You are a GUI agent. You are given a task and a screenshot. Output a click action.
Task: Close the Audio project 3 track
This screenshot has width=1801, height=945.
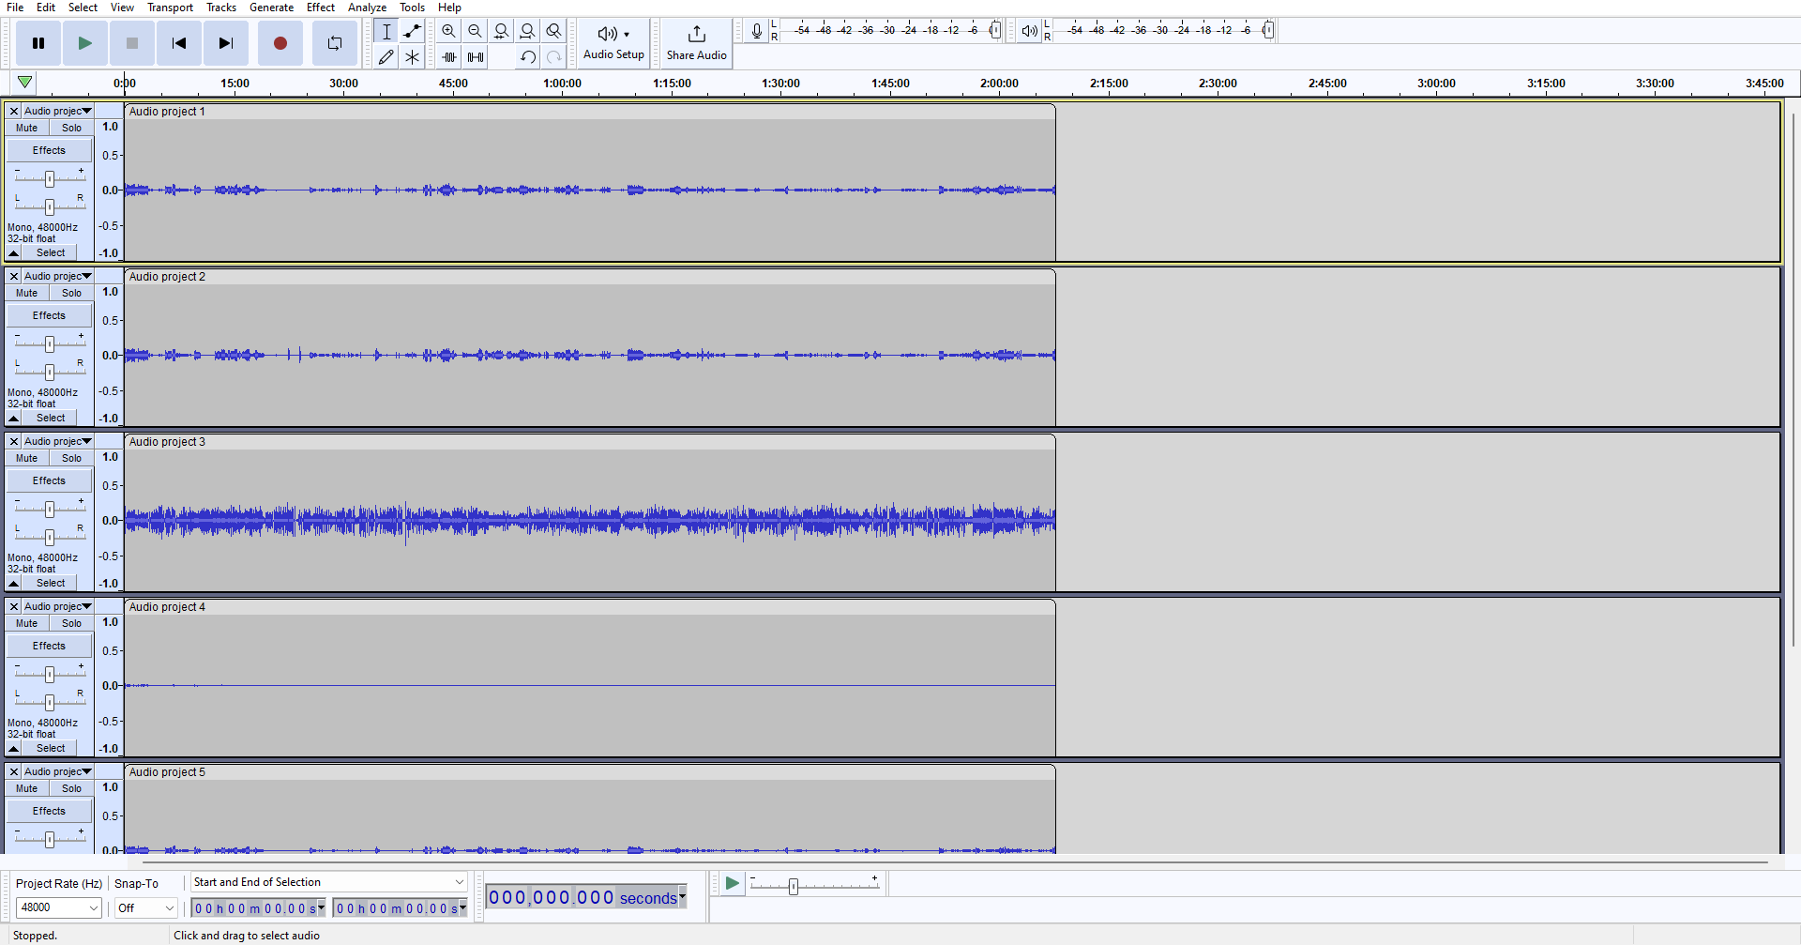[x=14, y=441]
